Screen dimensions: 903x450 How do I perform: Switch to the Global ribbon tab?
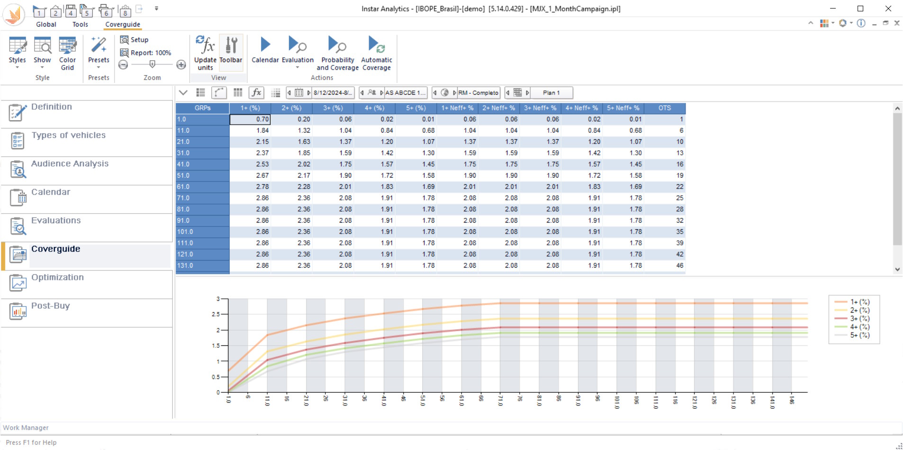coord(46,24)
